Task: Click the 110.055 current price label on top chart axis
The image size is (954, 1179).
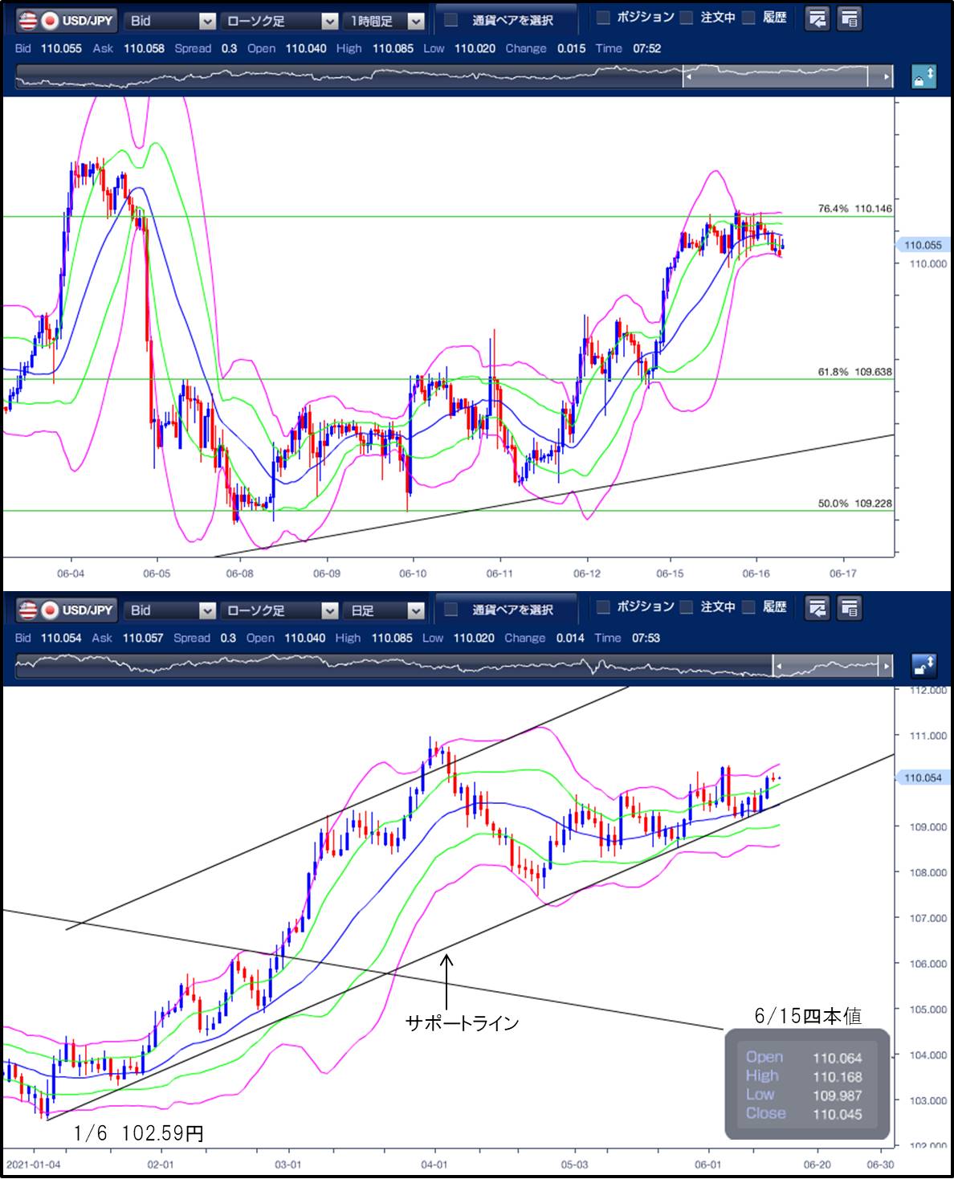Action: tap(923, 246)
